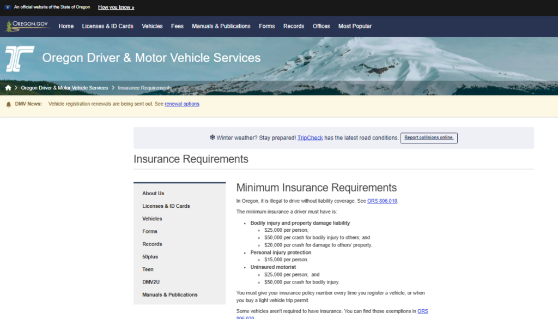The width and height of the screenshot is (558, 319).
Task: Select Teen in sidebar menu
Action: (x=148, y=269)
